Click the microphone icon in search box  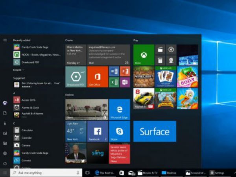coord(77,173)
